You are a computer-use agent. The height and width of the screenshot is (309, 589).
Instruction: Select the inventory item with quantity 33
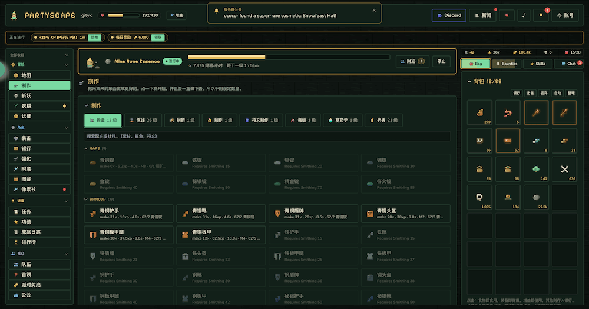(565, 141)
